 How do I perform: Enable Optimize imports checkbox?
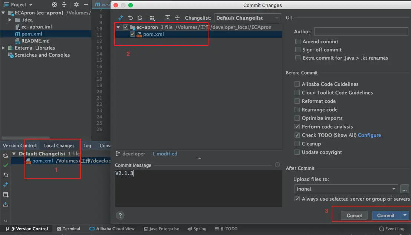coord(297,118)
